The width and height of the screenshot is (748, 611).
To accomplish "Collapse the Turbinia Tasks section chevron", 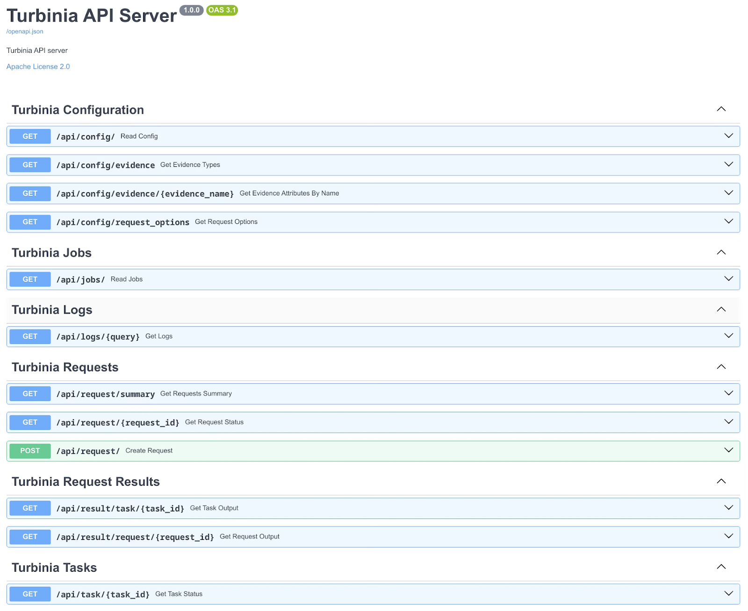I will 721,567.
